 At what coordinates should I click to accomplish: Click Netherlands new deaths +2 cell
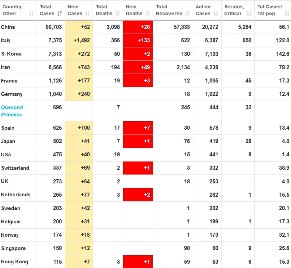[138, 195]
